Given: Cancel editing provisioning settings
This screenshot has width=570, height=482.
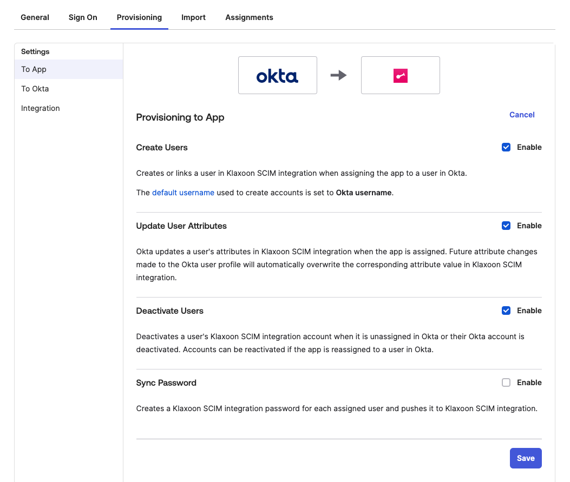Looking at the screenshot, I should click(x=522, y=115).
